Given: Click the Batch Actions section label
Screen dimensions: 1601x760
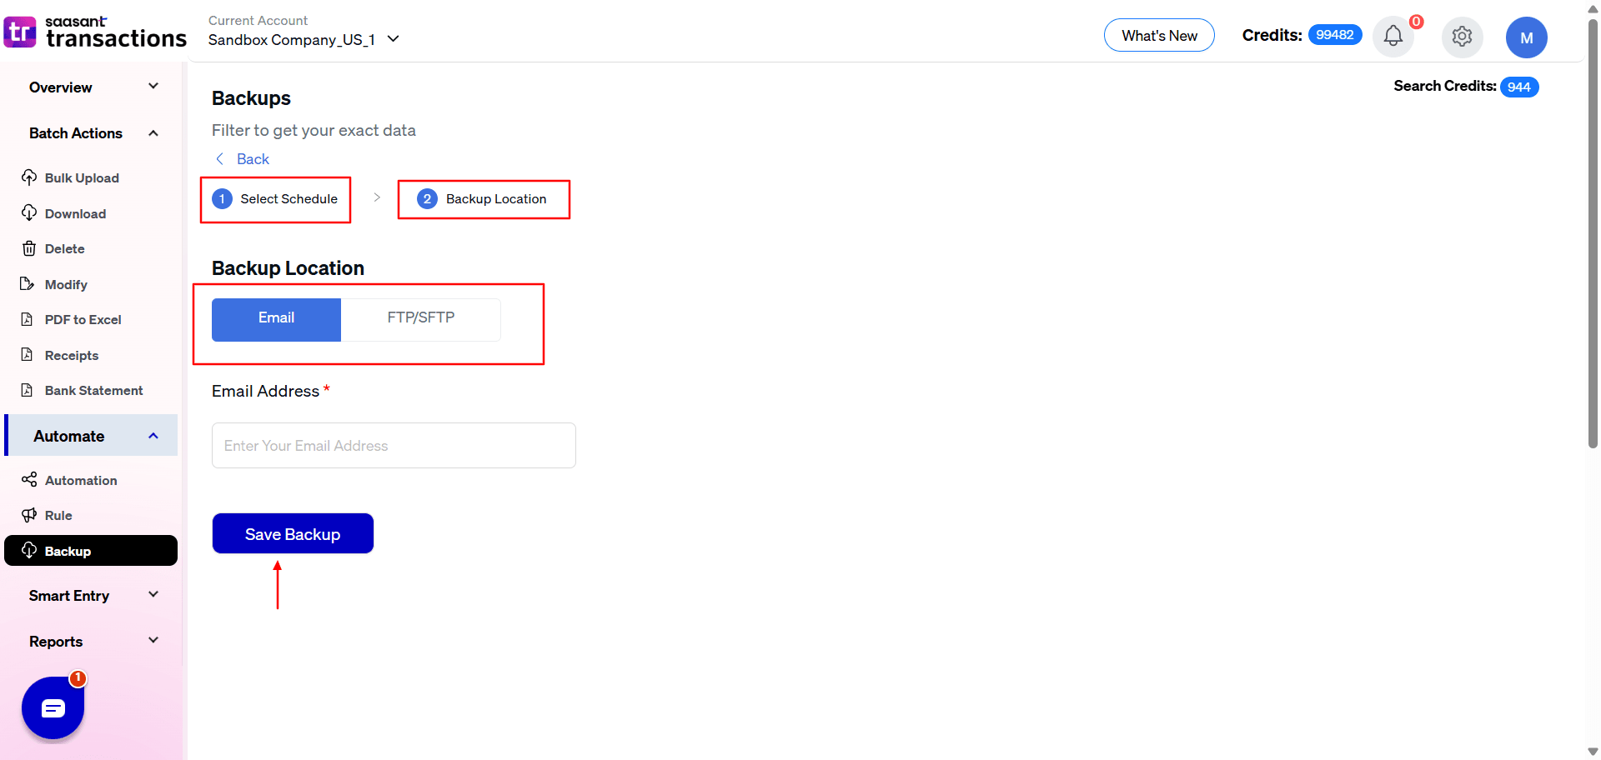Looking at the screenshot, I should click(76, 133).
